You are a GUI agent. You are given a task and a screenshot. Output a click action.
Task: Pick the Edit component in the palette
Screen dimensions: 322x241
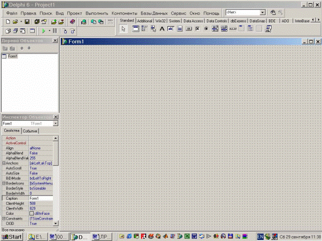point(171,29)
